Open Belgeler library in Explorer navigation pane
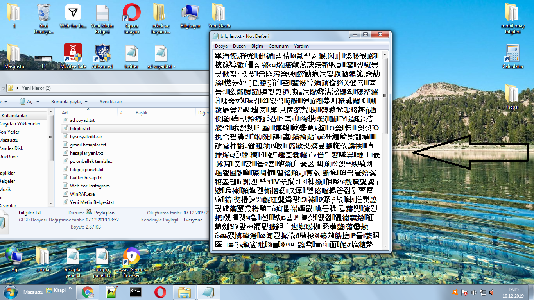534x300 pixels. (x=7, y=181)
